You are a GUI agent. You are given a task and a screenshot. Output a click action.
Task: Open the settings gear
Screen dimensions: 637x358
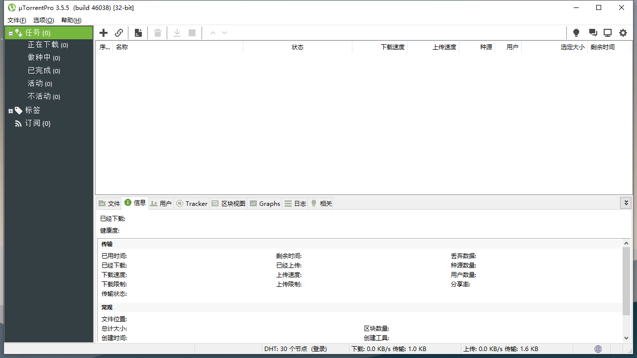pyautogui.click(x=623, y=32)
